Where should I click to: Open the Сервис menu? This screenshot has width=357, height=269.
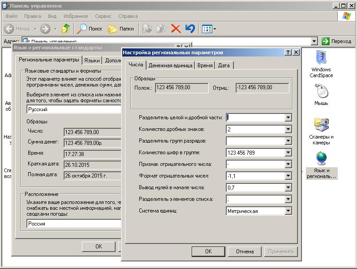tap(103, 16)
